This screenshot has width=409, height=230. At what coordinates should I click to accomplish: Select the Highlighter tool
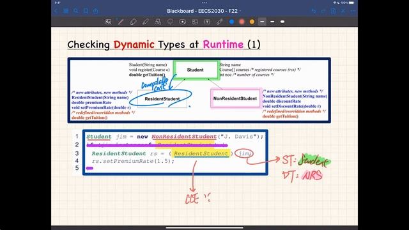tap(146, 22)
